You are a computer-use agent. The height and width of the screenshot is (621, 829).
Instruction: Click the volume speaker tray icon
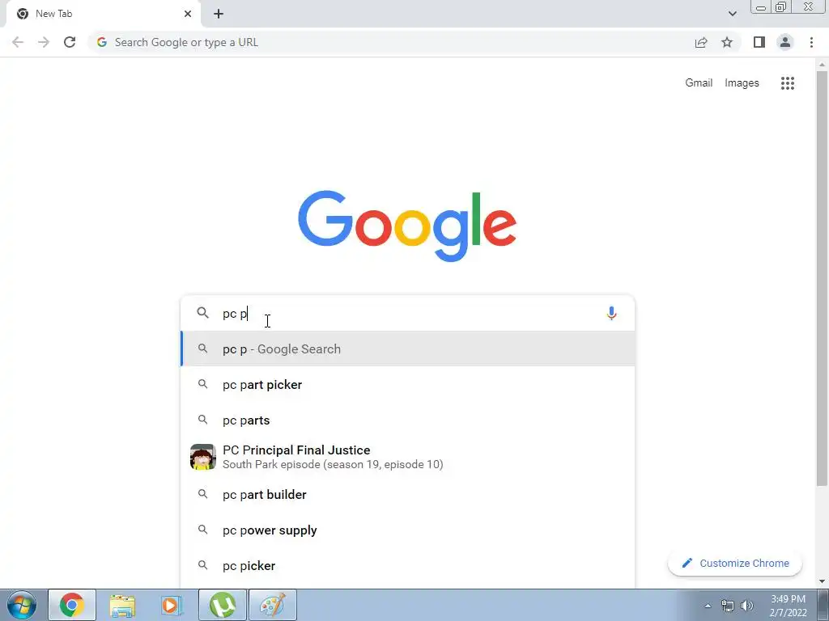747,606
